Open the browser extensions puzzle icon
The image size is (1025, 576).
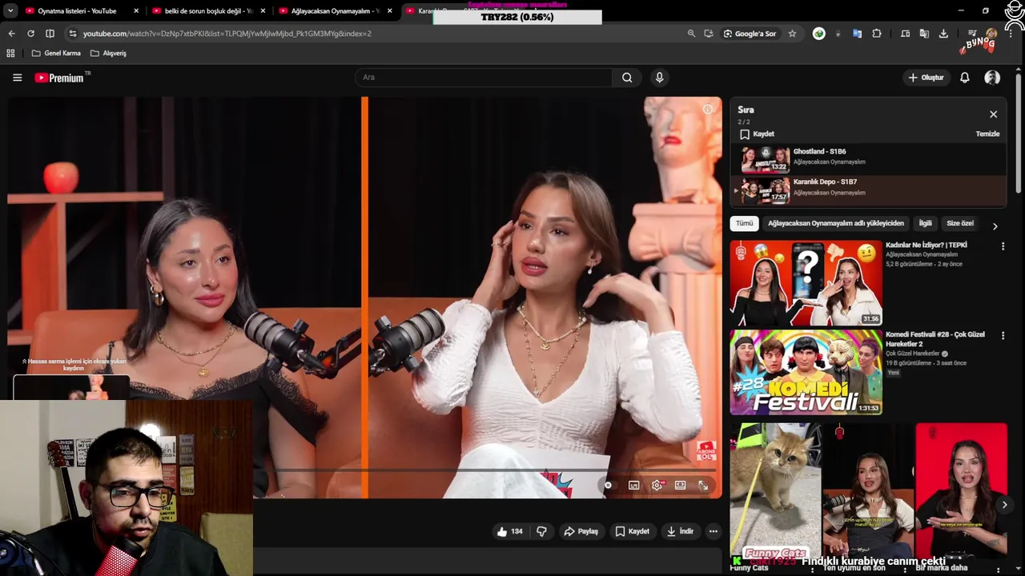tap(877, 34)
